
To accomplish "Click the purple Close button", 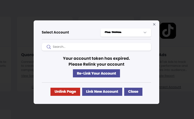I will [x=133, y=92].
